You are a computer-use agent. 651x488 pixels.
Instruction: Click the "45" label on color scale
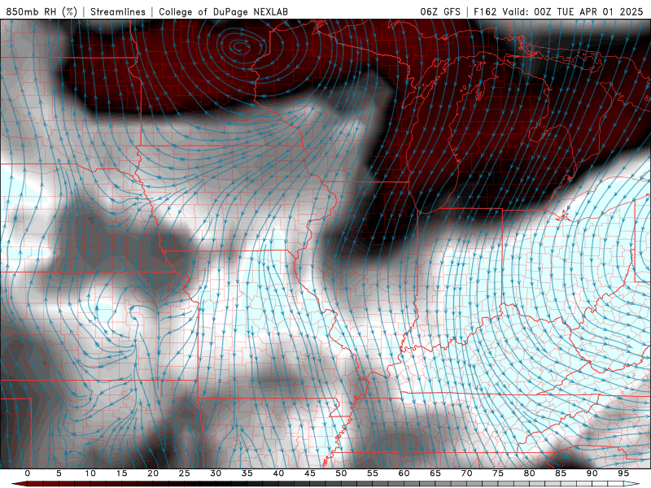pyautogui.click(x=310, y=473)
